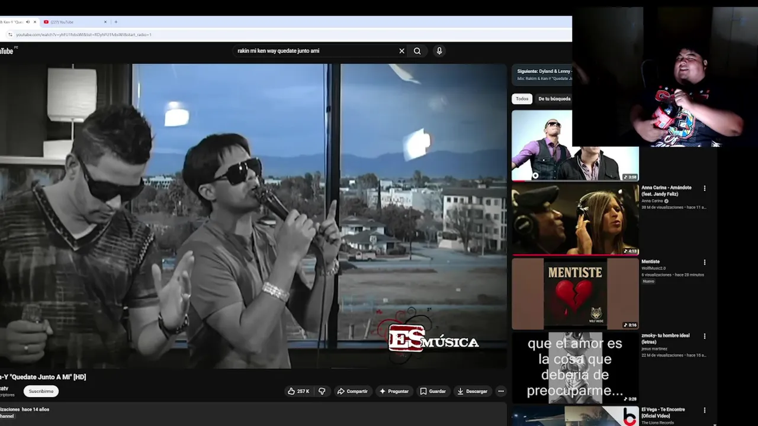Click the Preguntar button
This screenshot has width=758, height=426.
coord(394,391)
